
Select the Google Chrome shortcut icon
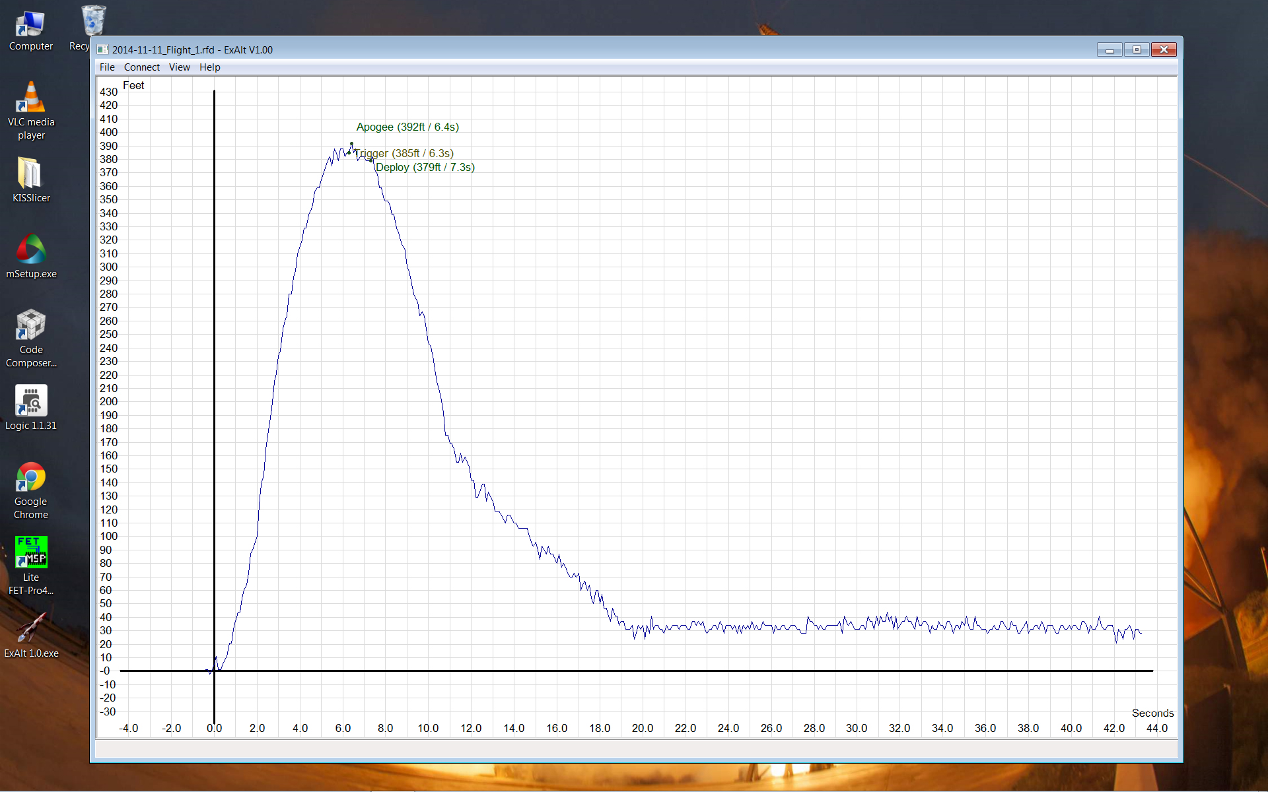coord(30,490)
